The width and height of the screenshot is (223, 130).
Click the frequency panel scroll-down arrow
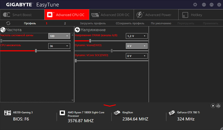(72, 100)
